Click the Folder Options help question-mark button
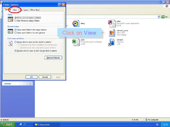The height and width of the screenshot is (127, 170). [x=59, y=4]
